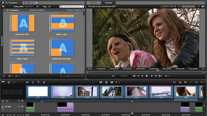Hide the Title track with eye icon
This screenshot has height=116, width=207.
tap(19, 106)
